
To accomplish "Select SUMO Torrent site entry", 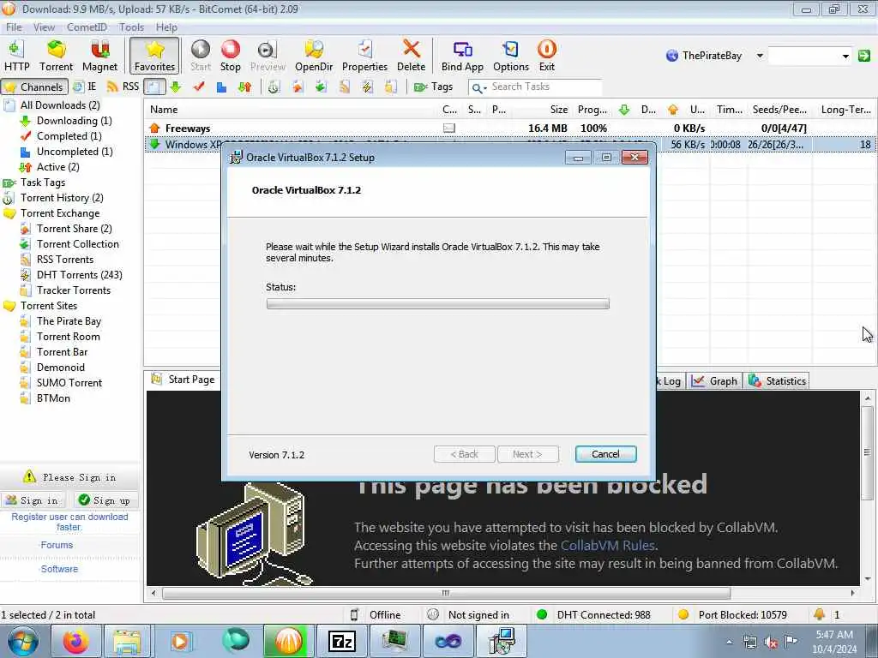I will [x=69, y=383].
